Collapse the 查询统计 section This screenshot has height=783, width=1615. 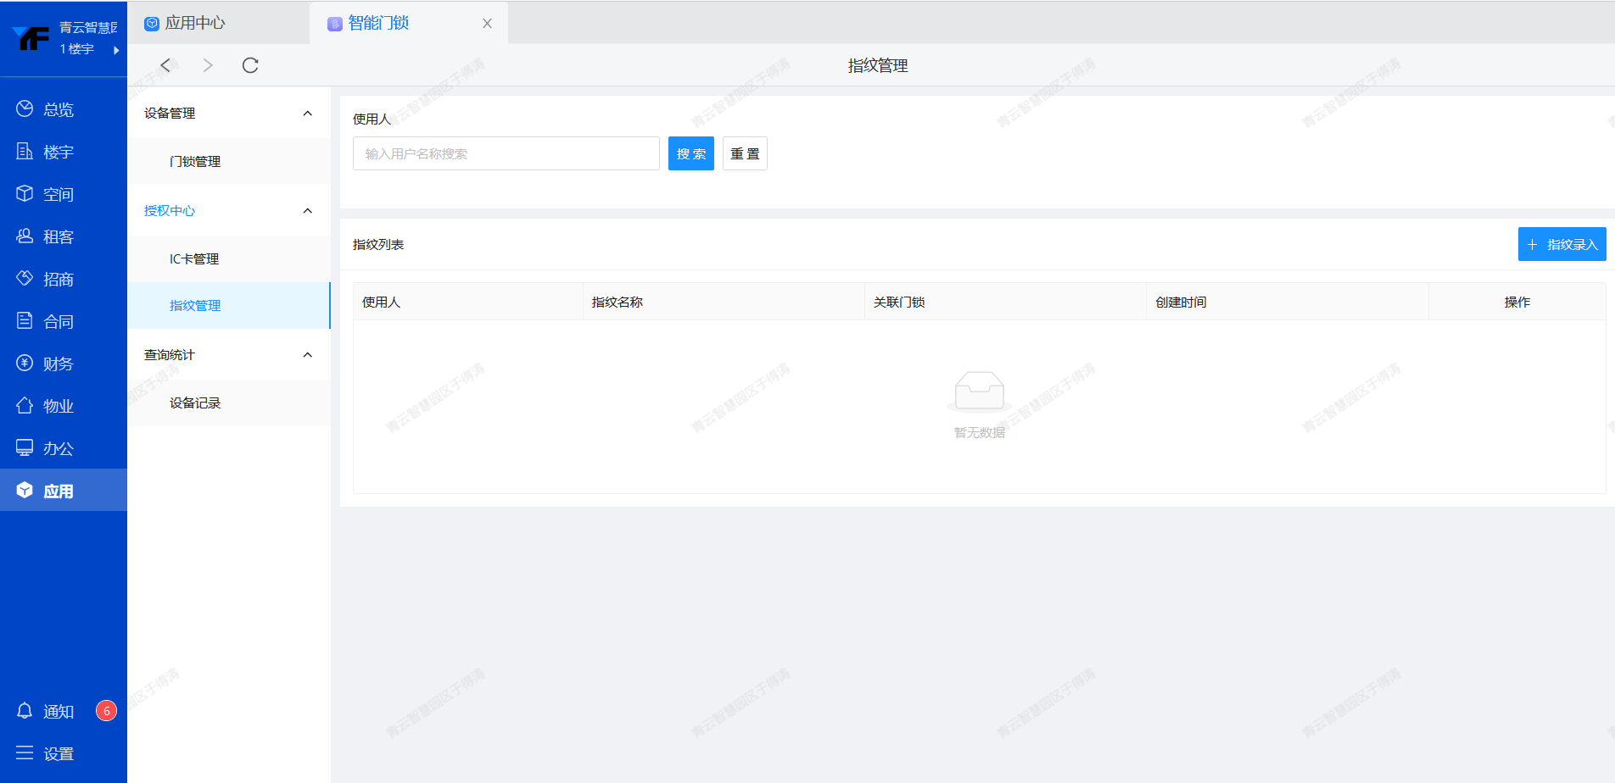[x=308, y=355]
